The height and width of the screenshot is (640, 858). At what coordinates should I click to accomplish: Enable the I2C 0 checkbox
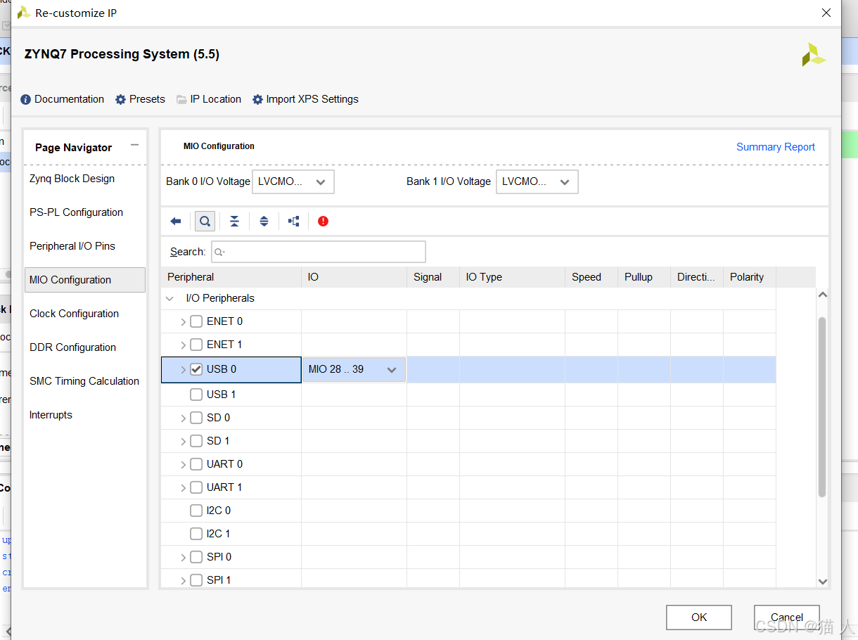pos(196,511)
